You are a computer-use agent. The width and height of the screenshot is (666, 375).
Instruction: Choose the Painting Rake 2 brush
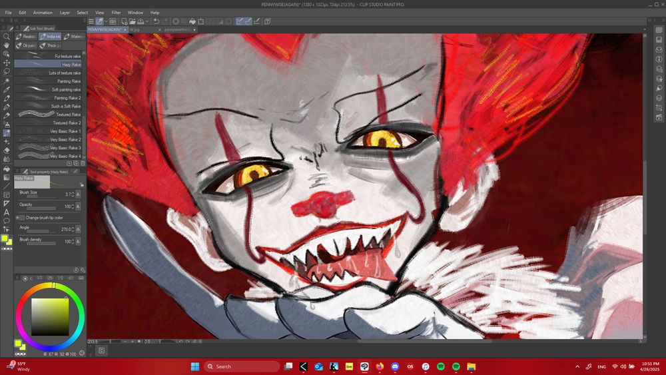click(x=47, y=98)
